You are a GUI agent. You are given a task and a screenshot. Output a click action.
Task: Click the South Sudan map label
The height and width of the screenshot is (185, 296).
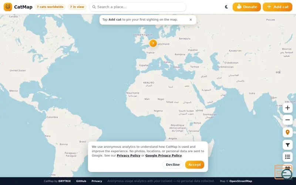click(186, 111)
